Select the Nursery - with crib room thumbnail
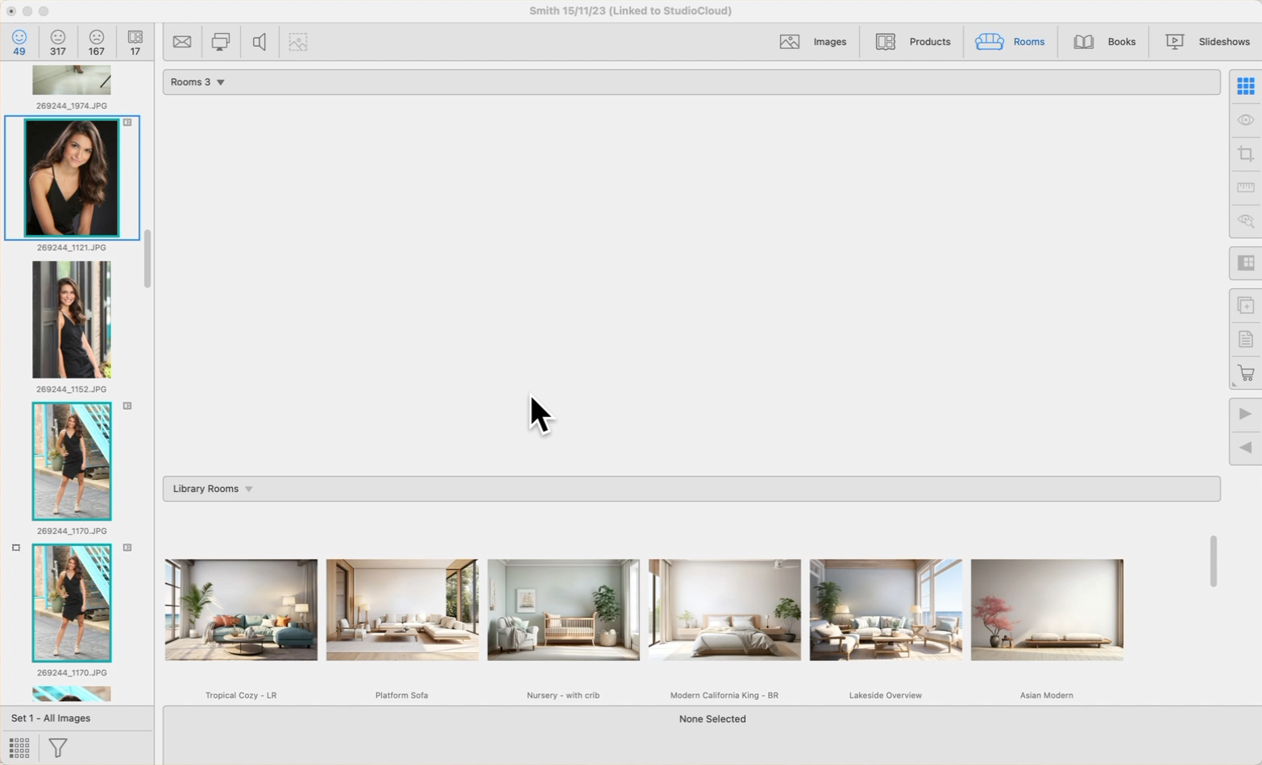 (563, 610)
